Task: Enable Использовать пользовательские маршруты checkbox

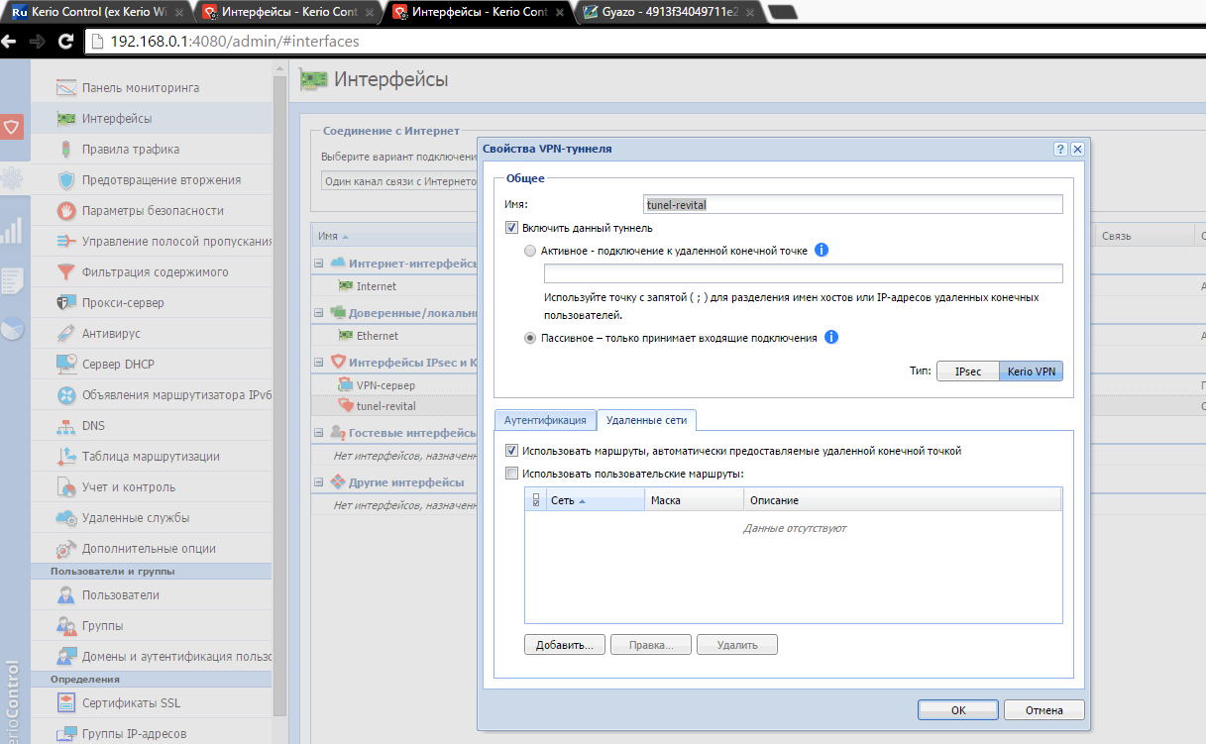Action: [511, 474]
